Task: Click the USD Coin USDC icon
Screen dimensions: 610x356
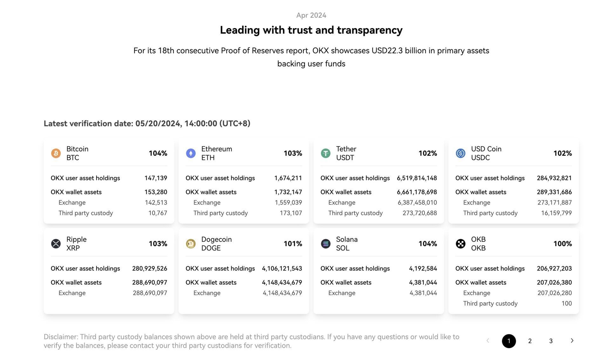Action: coord(460,153)
